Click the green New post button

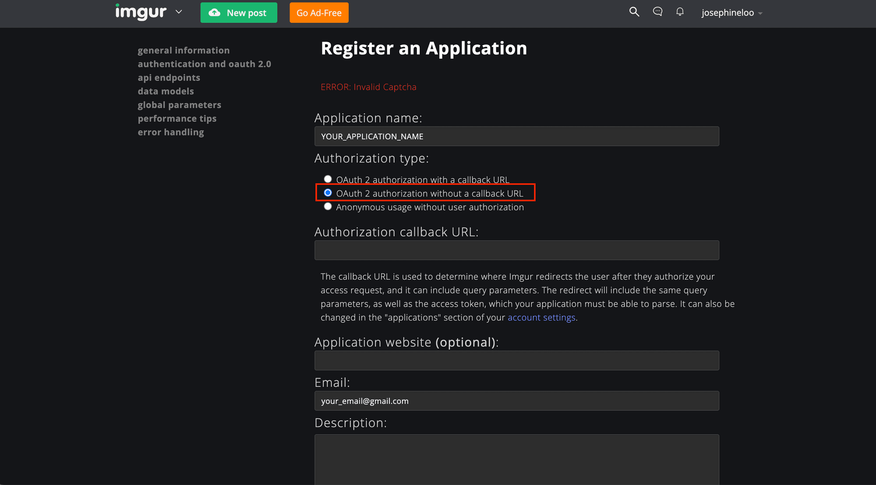[x=239, y=13]
